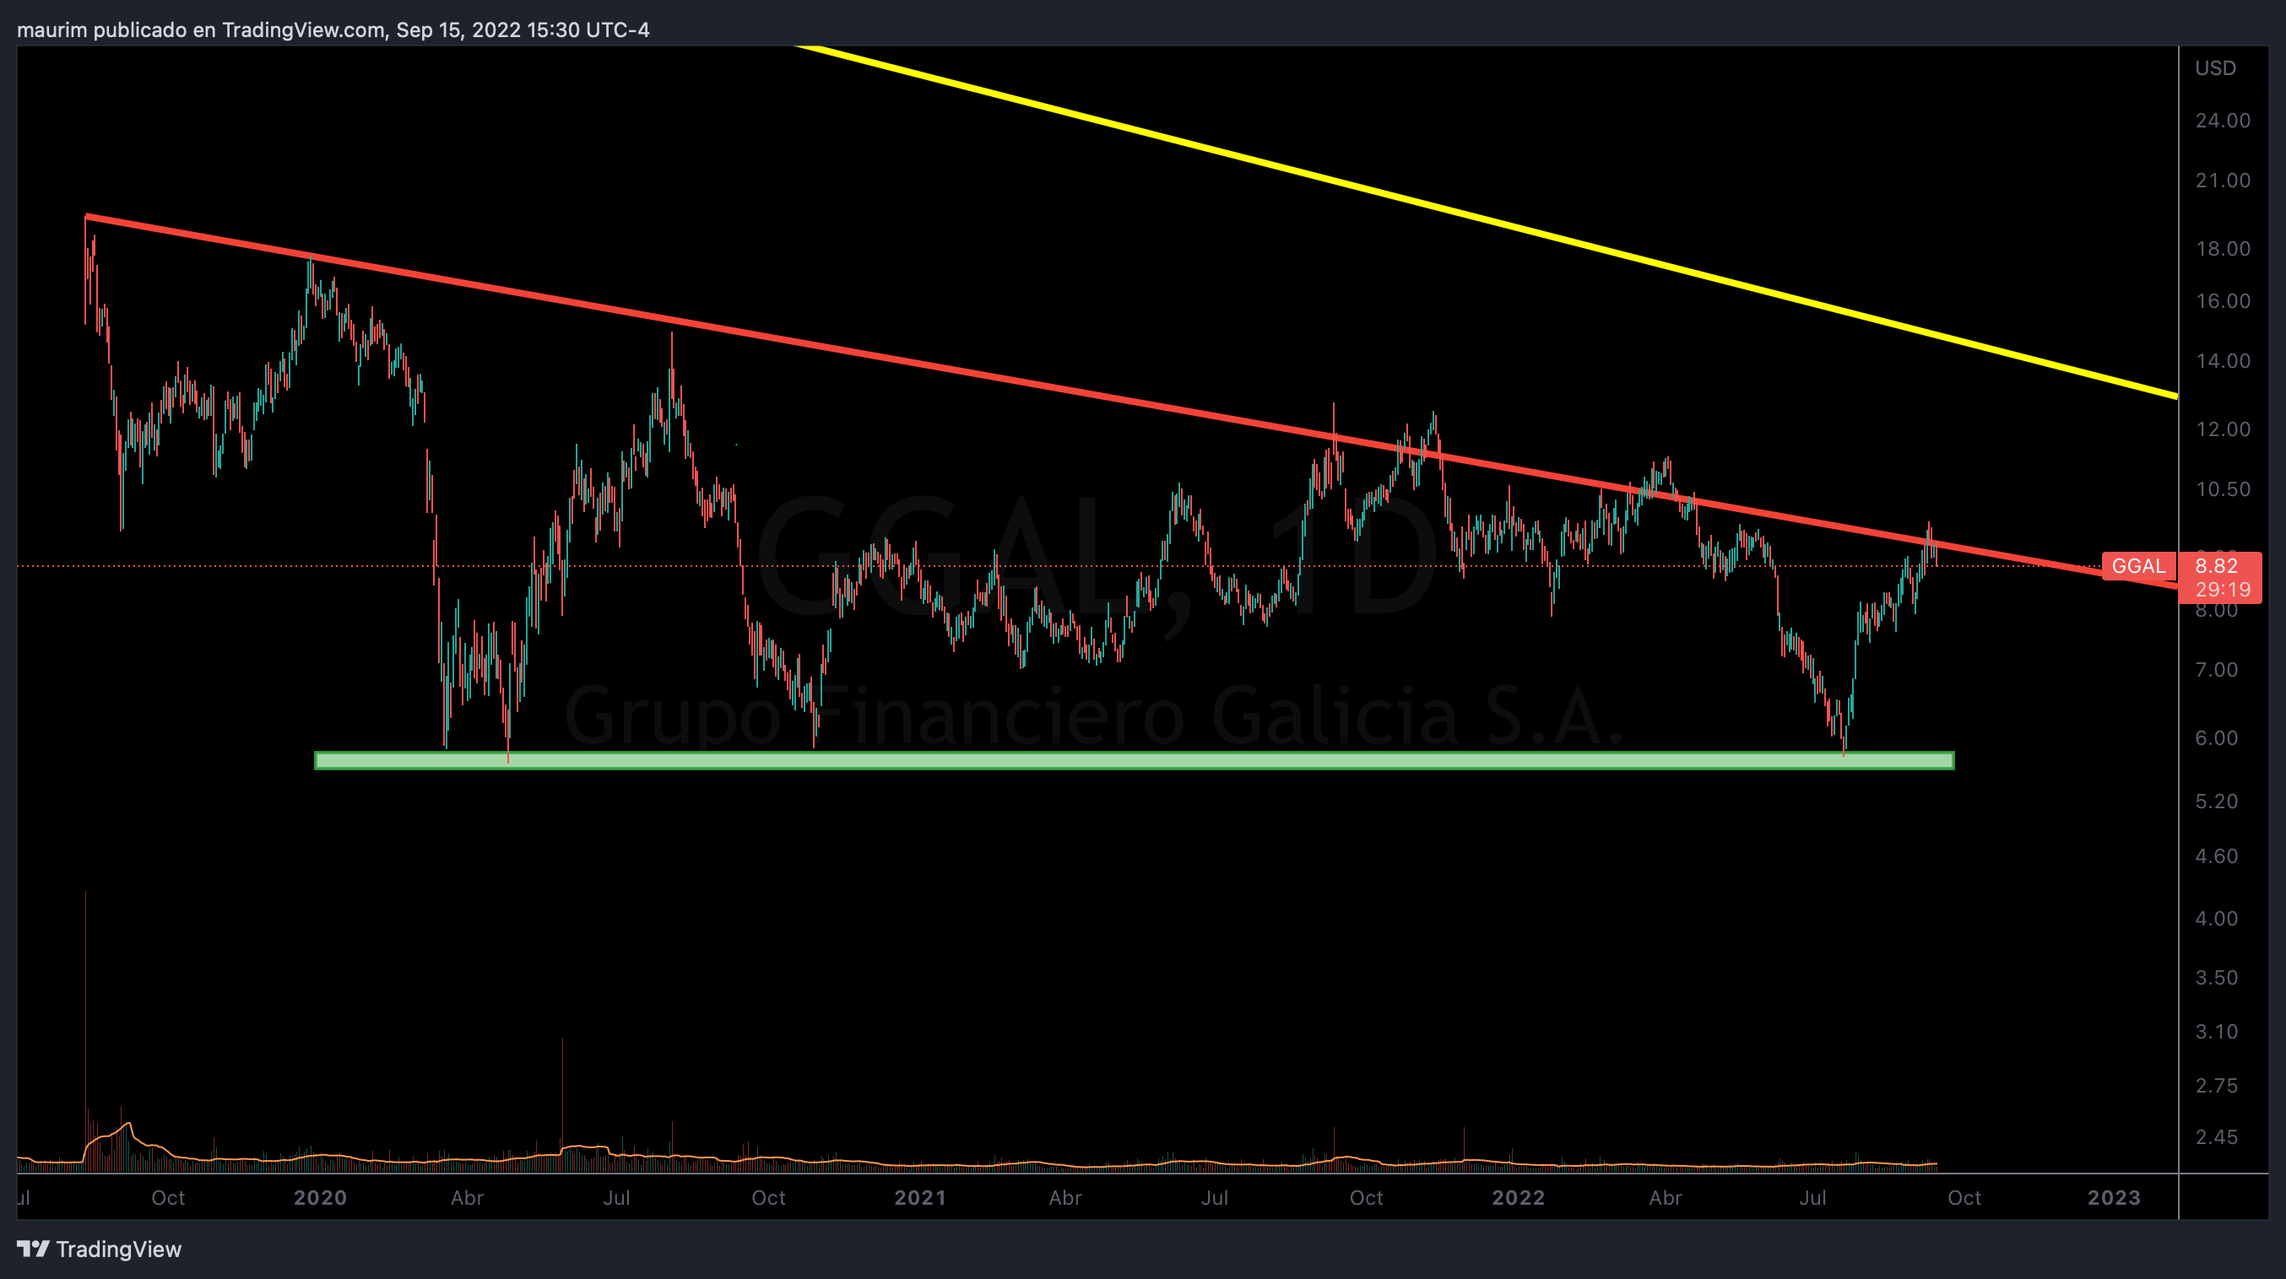Click the 2021 label on time axis
This screenshot has height=1279, width=2286.
[x=920, y=1197]
